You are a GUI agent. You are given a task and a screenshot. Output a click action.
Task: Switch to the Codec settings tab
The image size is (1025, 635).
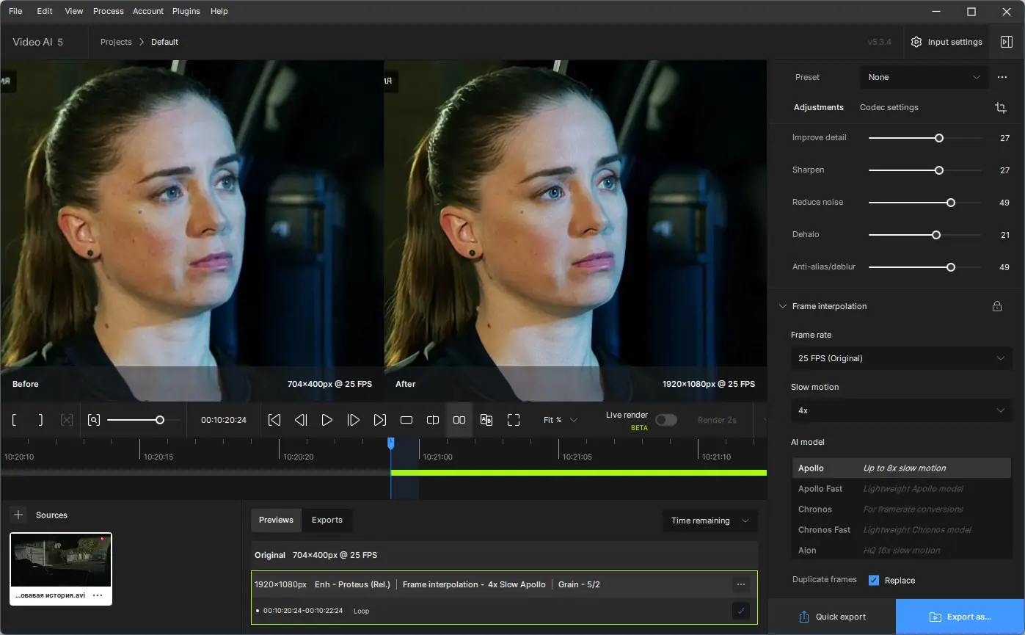click(x=889, y=107)
